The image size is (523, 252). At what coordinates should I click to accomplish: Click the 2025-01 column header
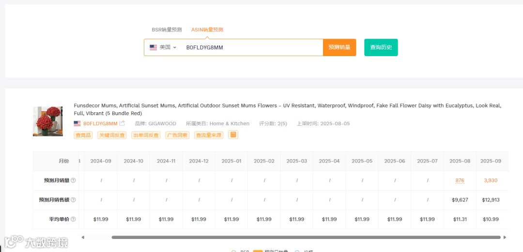pyautogui.click(x=231, y=161)
